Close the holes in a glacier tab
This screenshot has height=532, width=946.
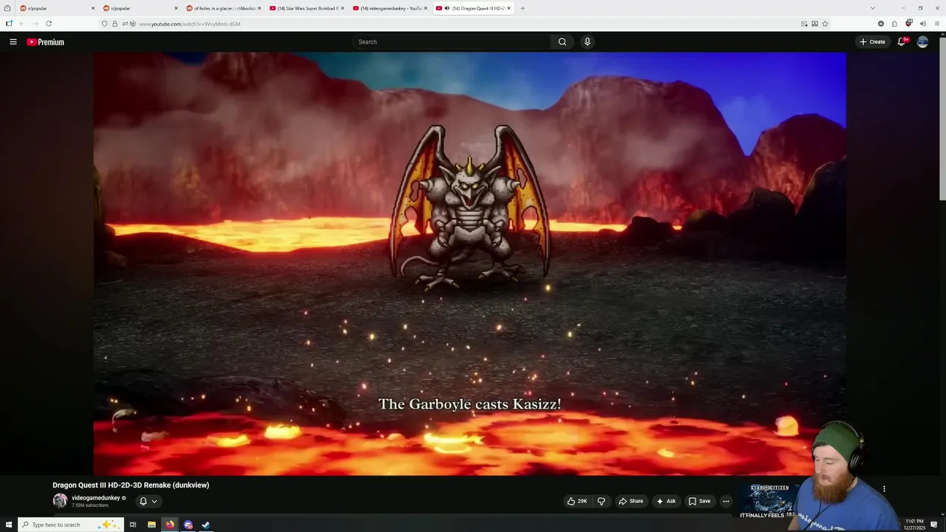click(x=259, y=8)
